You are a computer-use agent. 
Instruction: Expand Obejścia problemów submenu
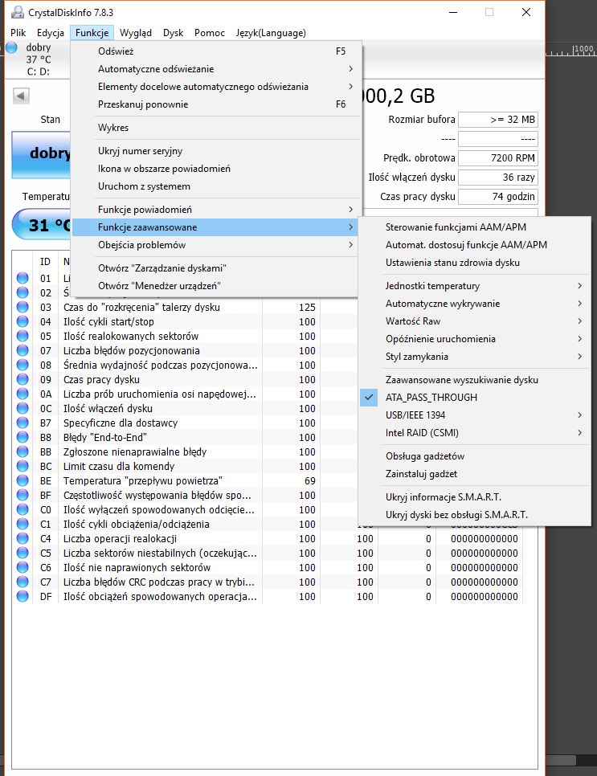[x=215, y=245]
